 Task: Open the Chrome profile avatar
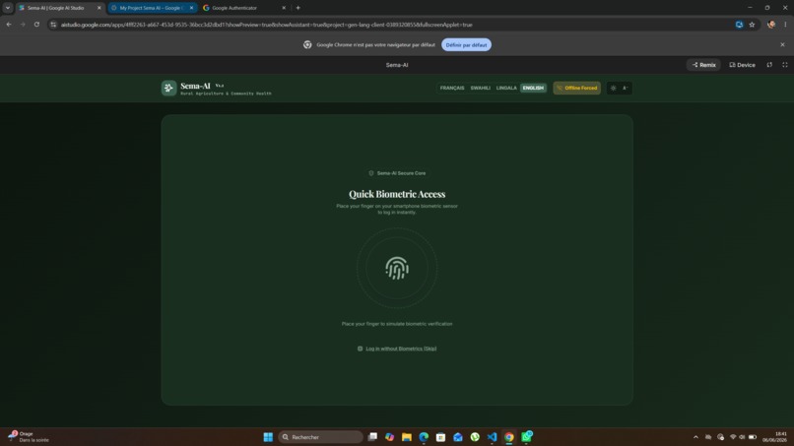point(771,25)
